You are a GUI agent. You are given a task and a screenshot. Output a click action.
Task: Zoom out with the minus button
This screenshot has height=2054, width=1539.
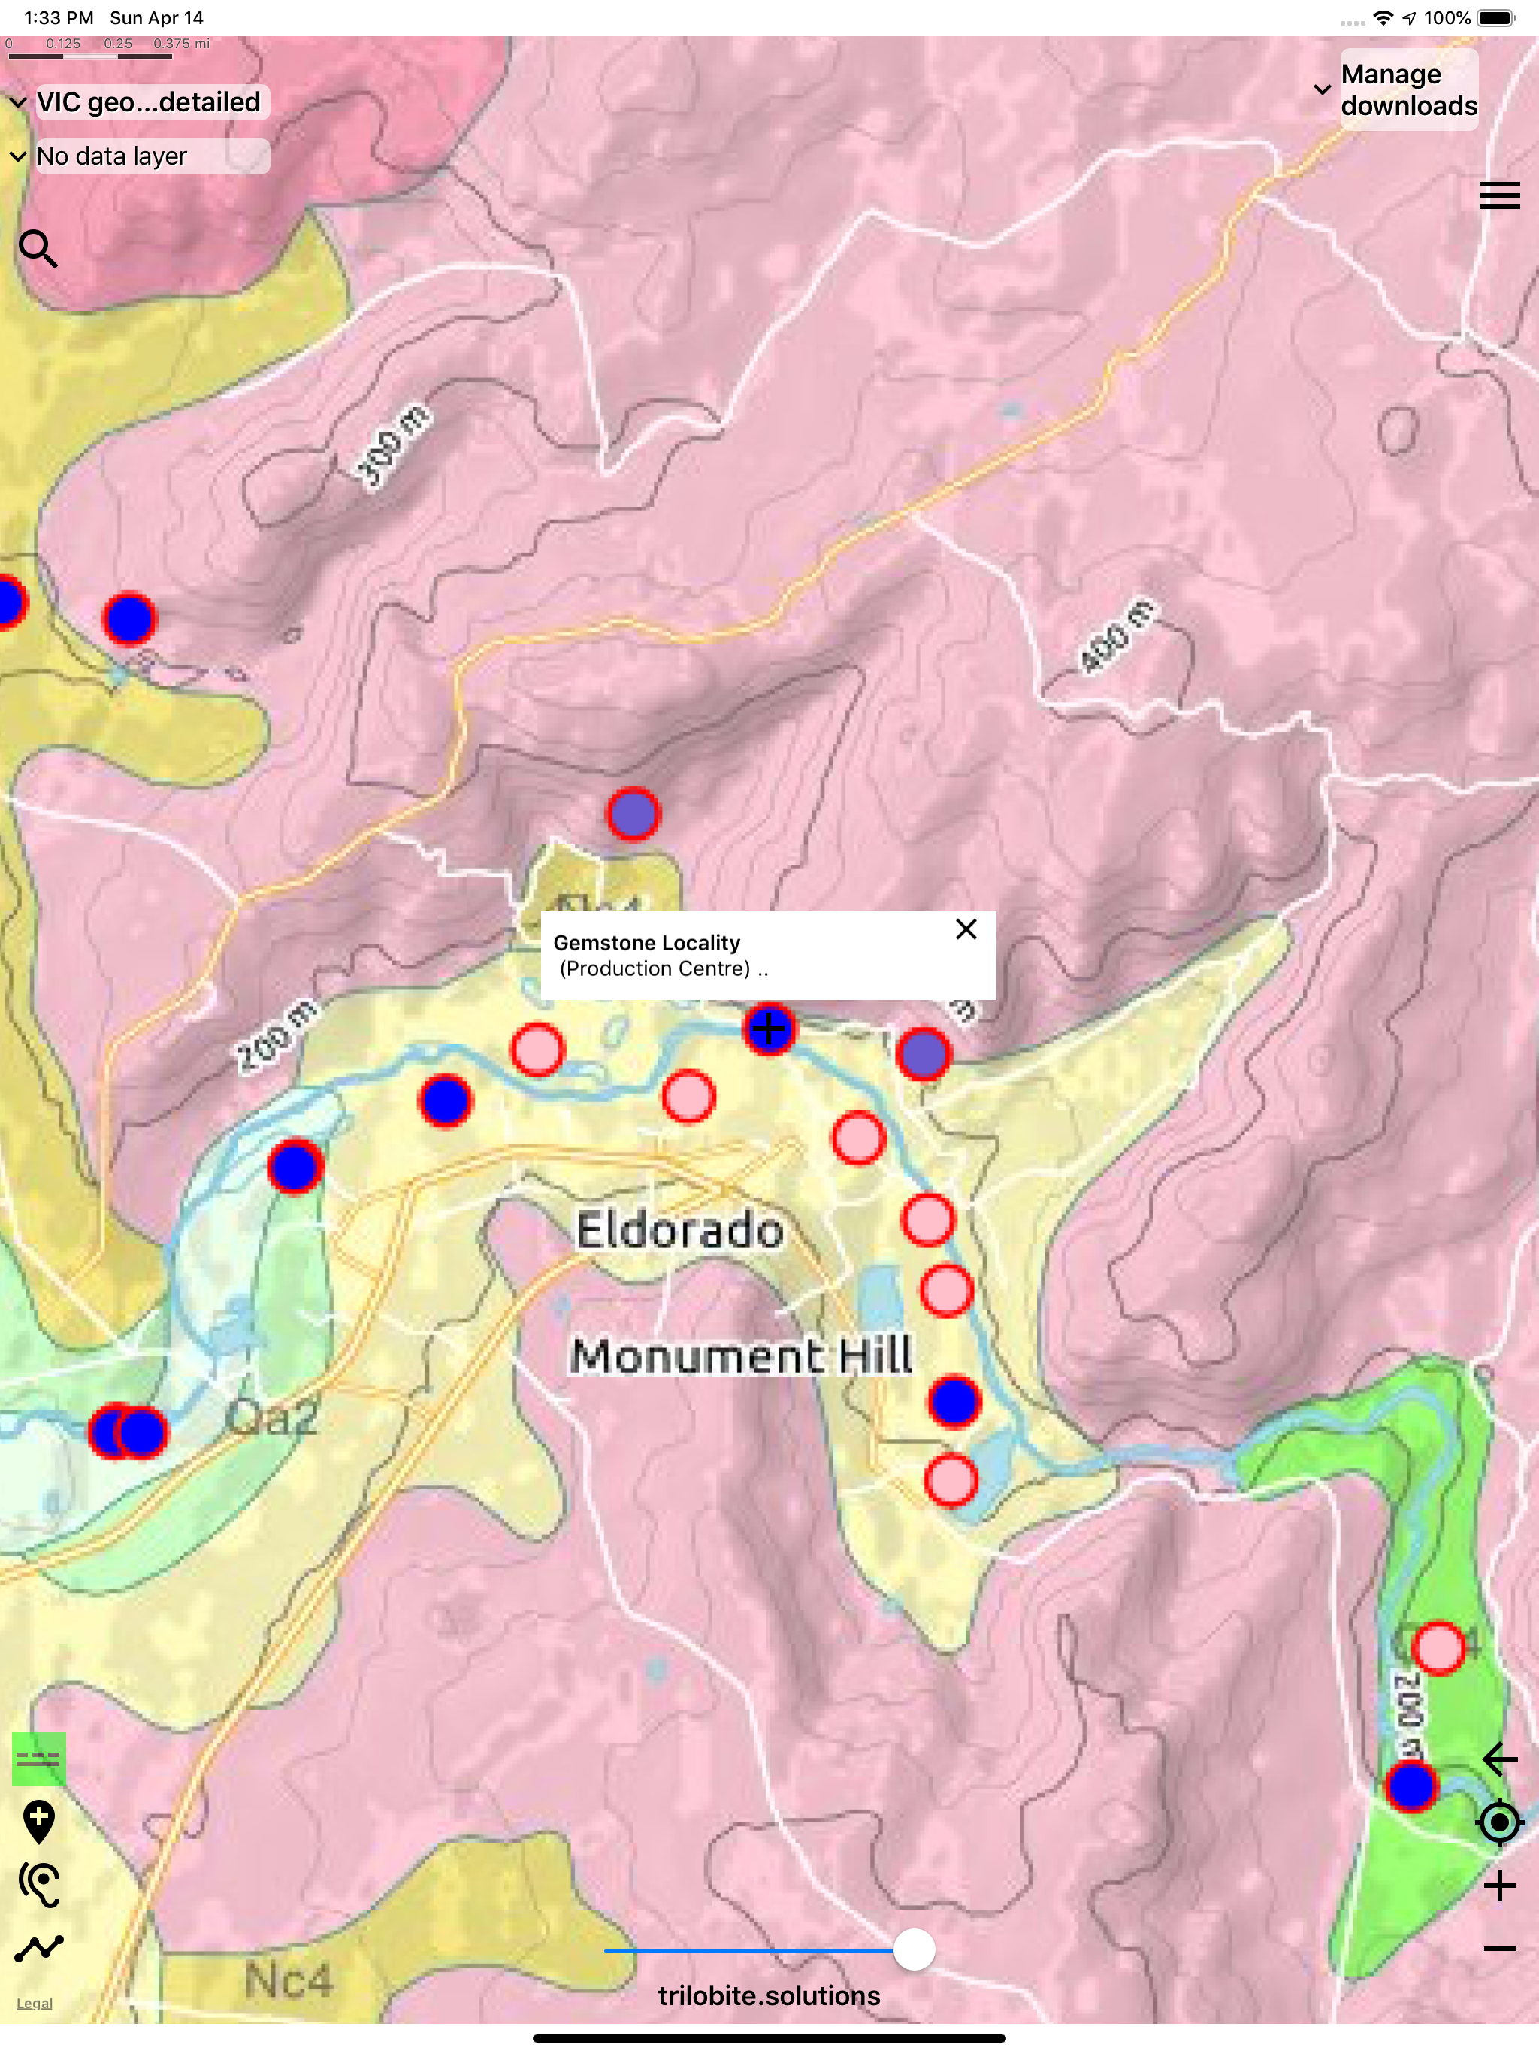1499,1949
